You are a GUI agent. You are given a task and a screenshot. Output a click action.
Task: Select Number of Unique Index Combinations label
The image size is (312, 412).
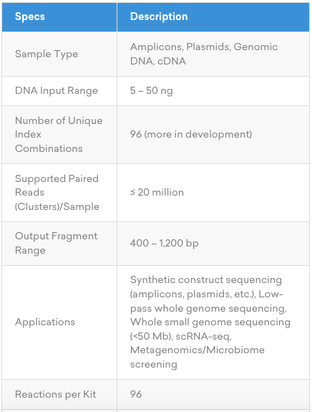(x=59, y=135)
